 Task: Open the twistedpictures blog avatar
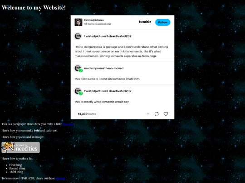coord(78,22)
